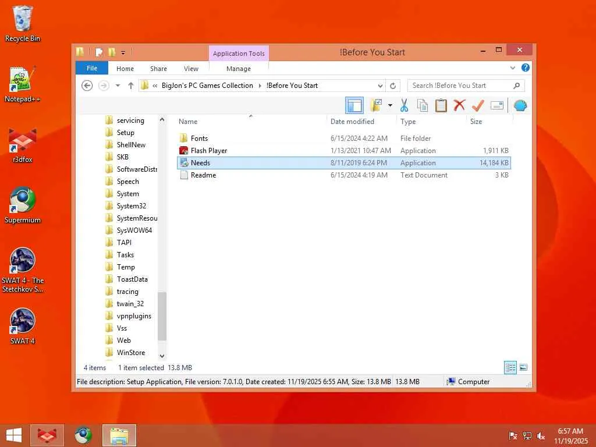Click the navigation pane scroll down arrow
The width and height of the screenshot is (596, 447).
coord(162,356)
